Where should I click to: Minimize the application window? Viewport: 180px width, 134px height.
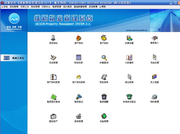[x=171, y=3]
